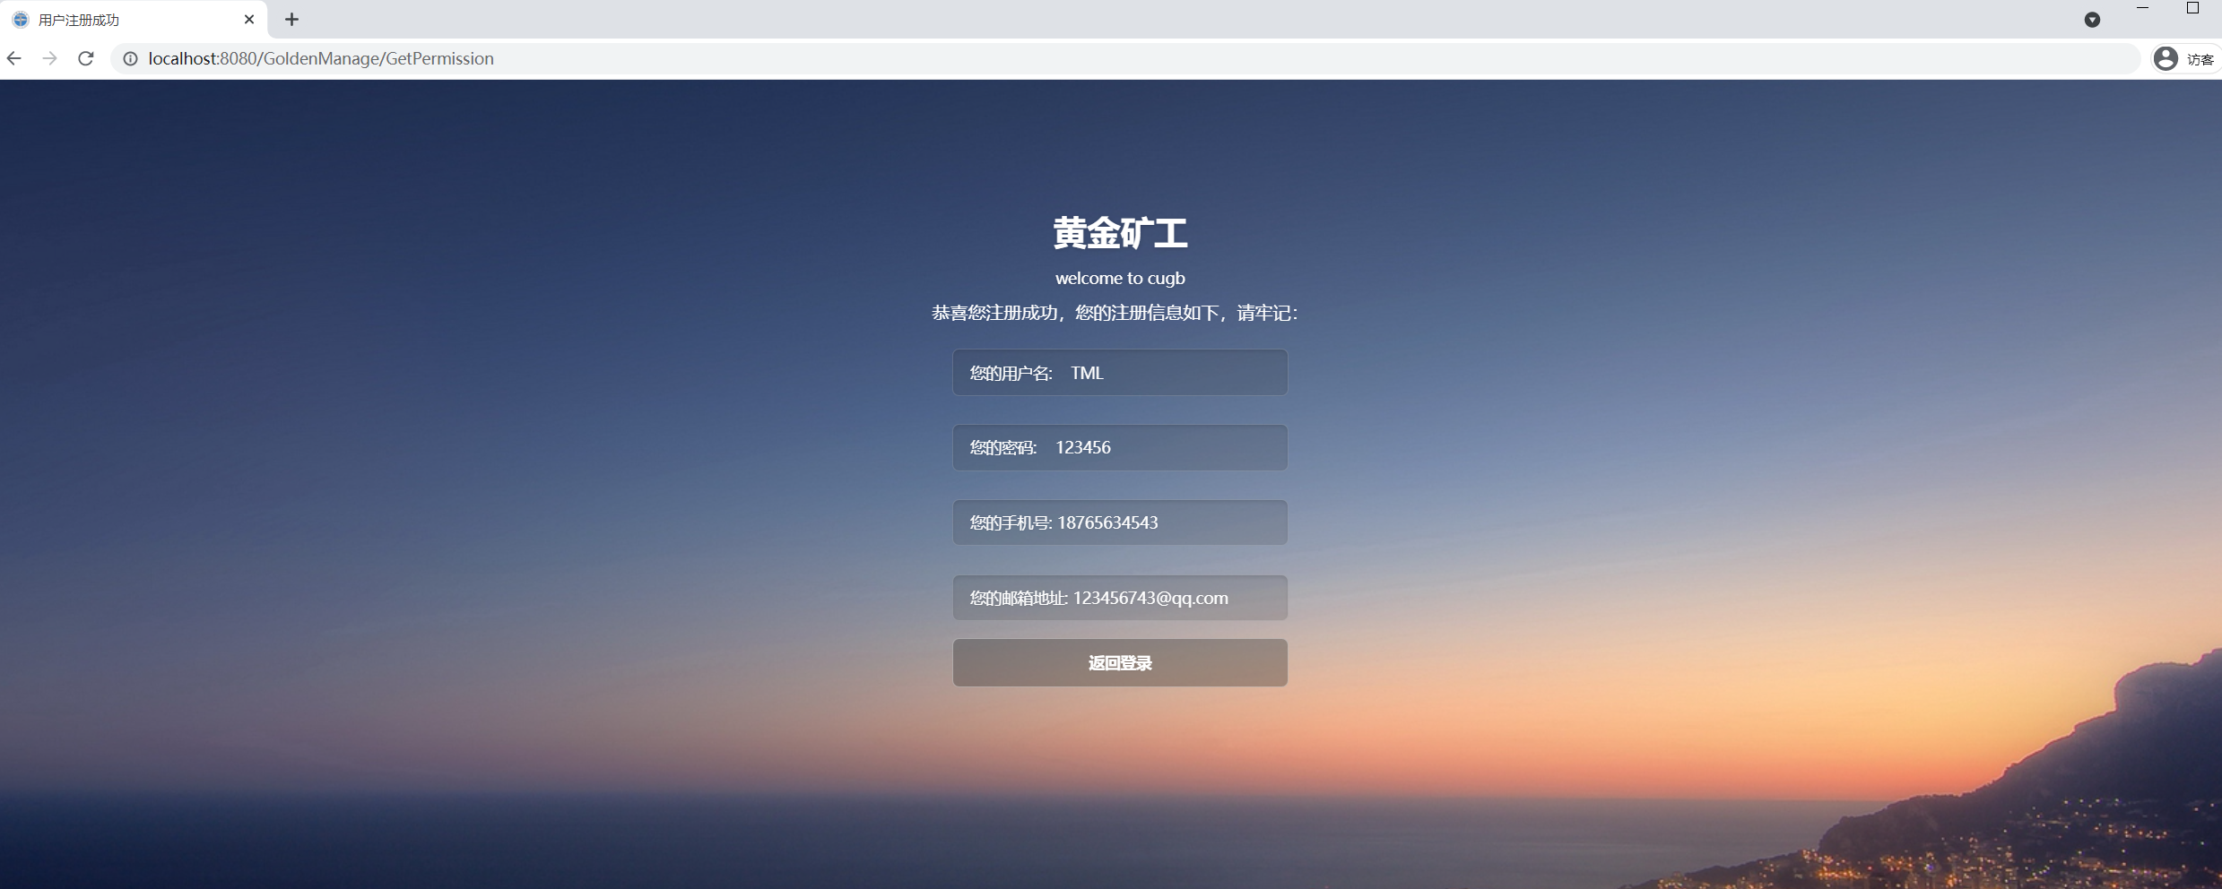This screenshot has width=2222, height=889.
Task: Click the 返回登录 button
Action: (1120, 662)
